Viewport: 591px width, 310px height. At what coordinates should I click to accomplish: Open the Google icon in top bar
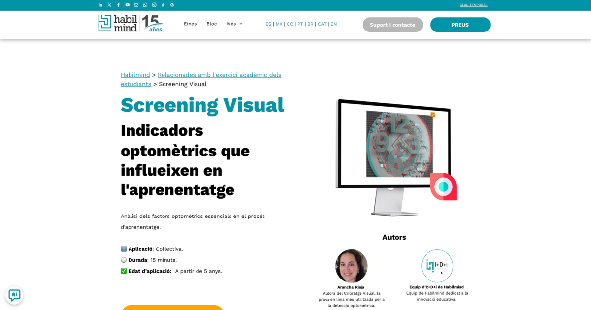[x=172, y=5]
